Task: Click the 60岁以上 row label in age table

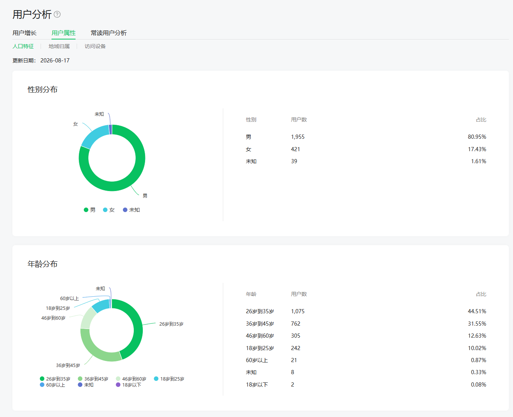Action: point(257,360)
